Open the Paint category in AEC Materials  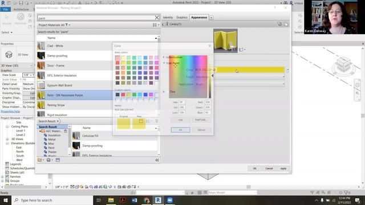click(51, 148)
